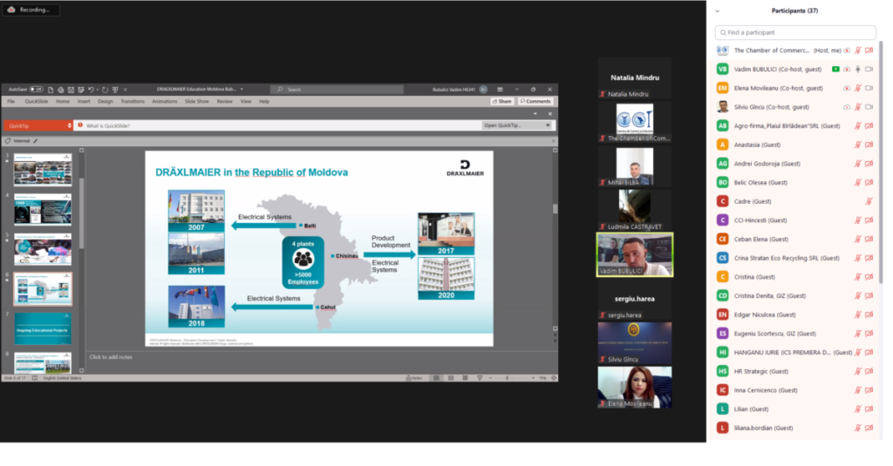Switch to the Design ribbon tab
This screenshot has height=466, width=893.
tap(106, 101)
